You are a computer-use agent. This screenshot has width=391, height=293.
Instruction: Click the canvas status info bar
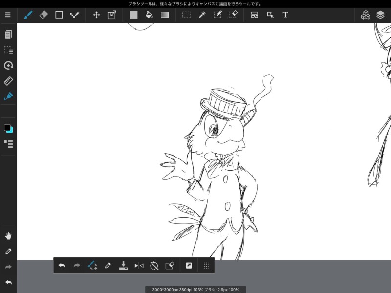pos(196,290)
